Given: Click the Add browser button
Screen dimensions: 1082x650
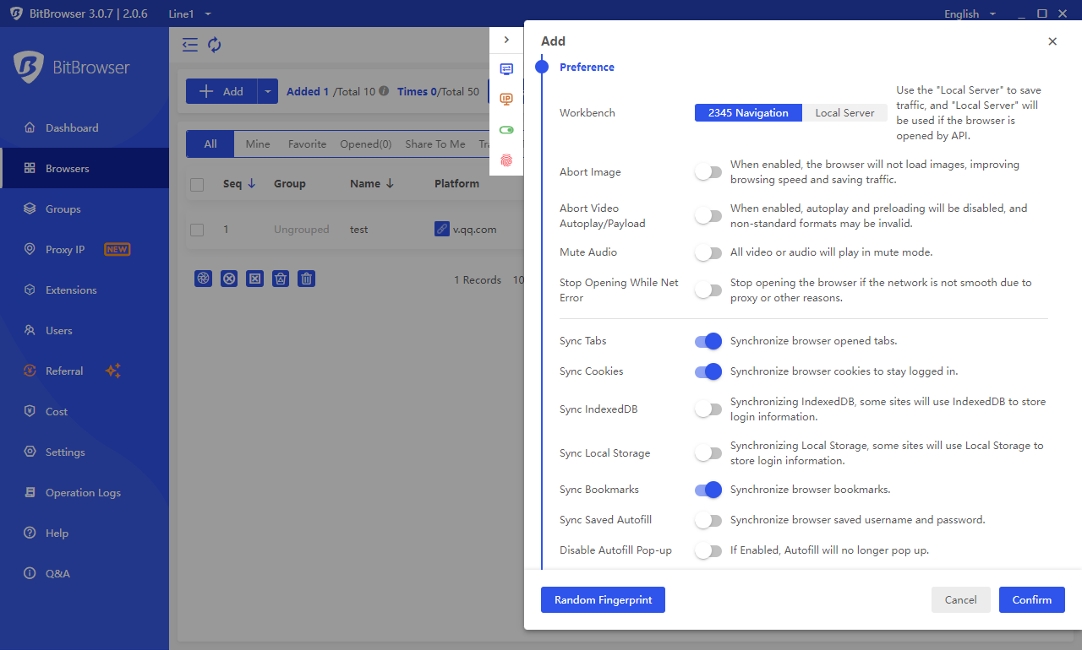Looking at the screenshot, I should click(x=221, y=91).
